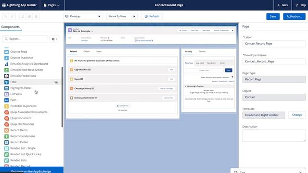Click the Cut scissors icon

[23, 17]
